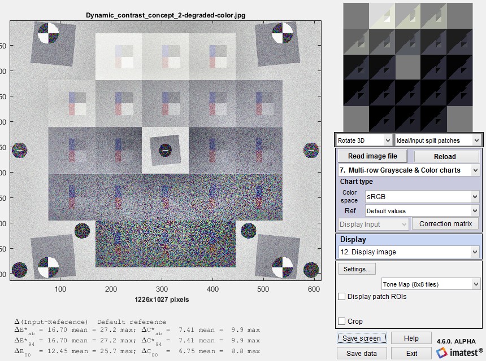Open the Rotate 3D dropdown
The width and height of the screenshot is (486, 361).
tap(363, 139)
